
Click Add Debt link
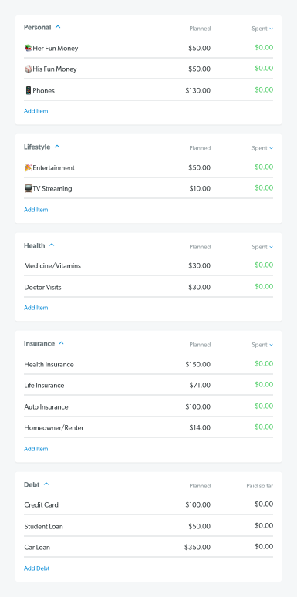click(x=36, y=568)
